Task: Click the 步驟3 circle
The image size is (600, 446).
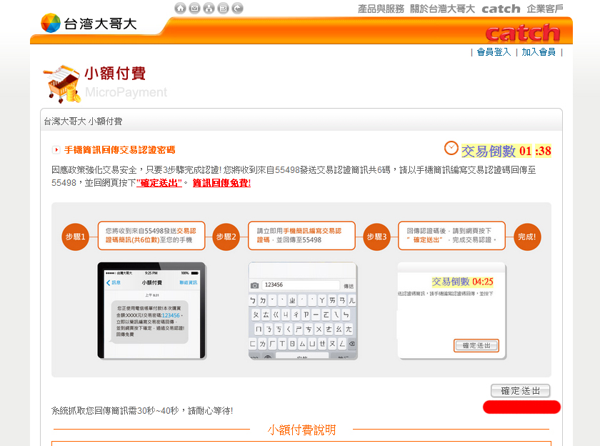Action: (x=376, y=237)
